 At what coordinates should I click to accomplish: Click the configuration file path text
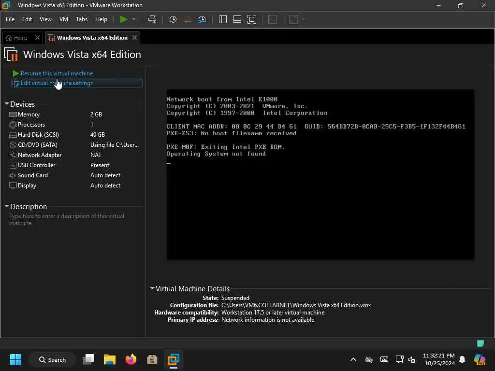[296, 305]
